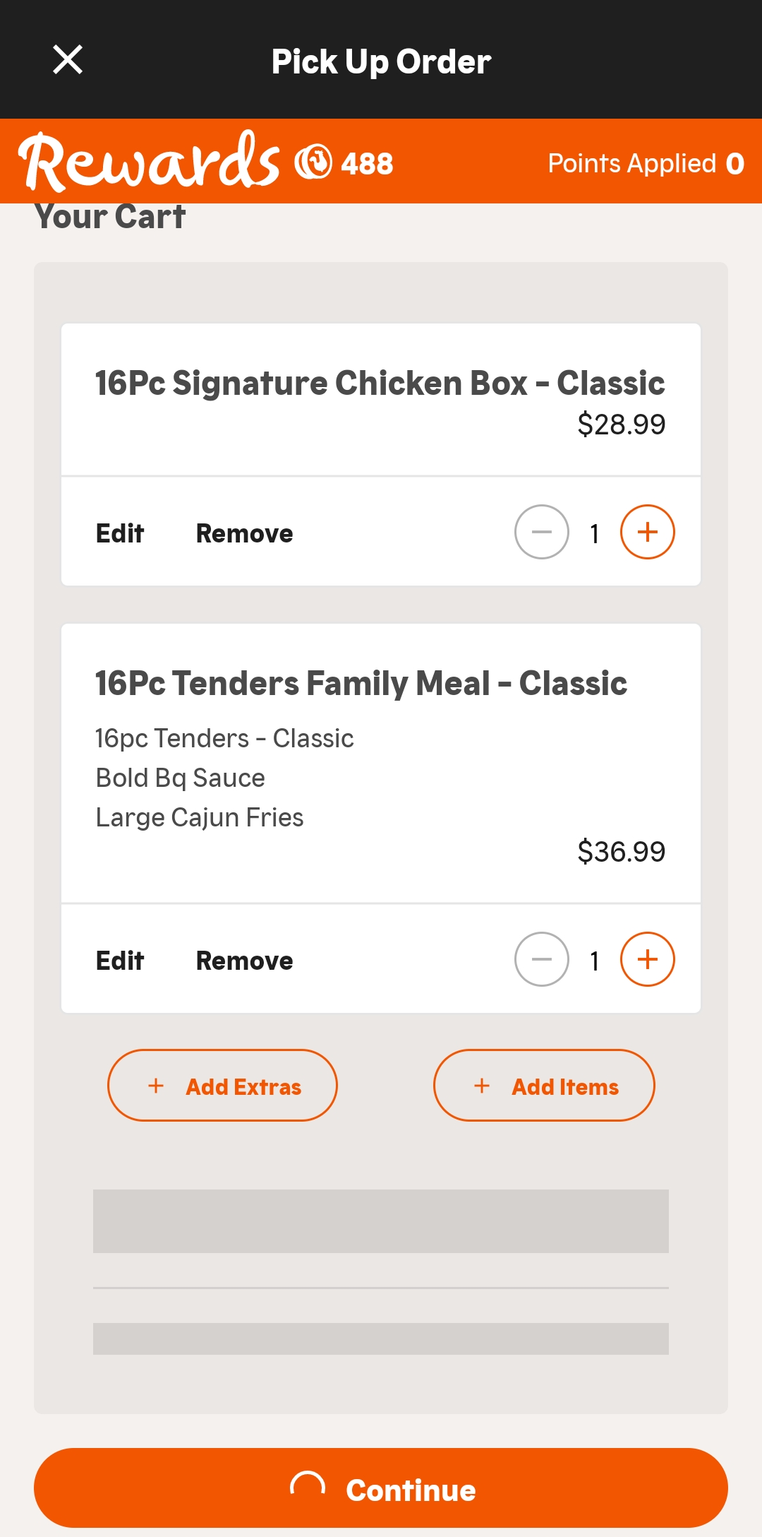The image size is (762, 1537).
Task: Tap the Large Cajun Fries line item
Action: 200,817
